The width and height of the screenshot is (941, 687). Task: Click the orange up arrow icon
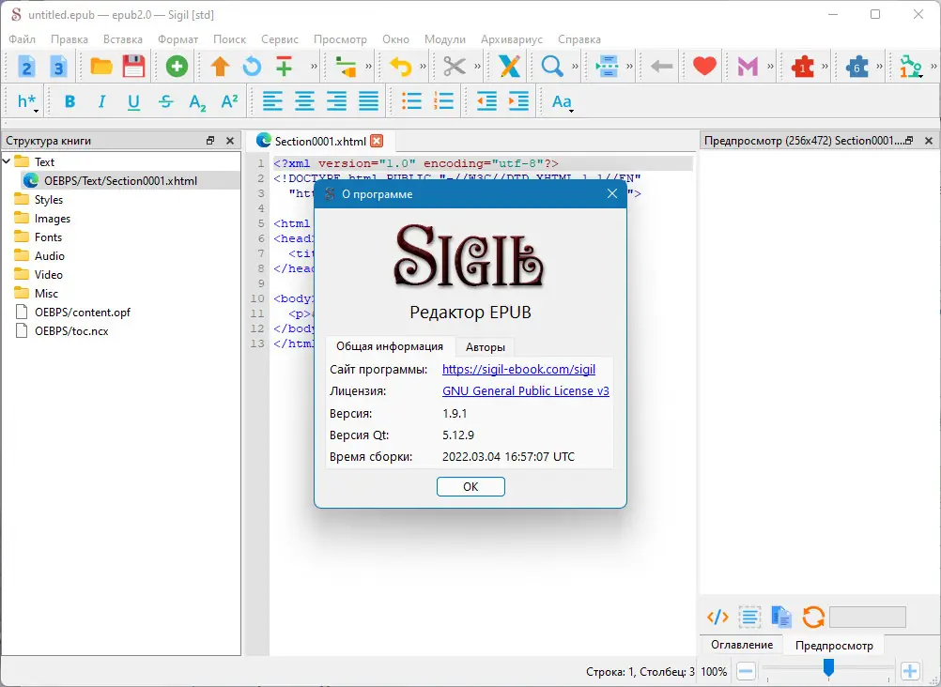click(x=221, y=66)
